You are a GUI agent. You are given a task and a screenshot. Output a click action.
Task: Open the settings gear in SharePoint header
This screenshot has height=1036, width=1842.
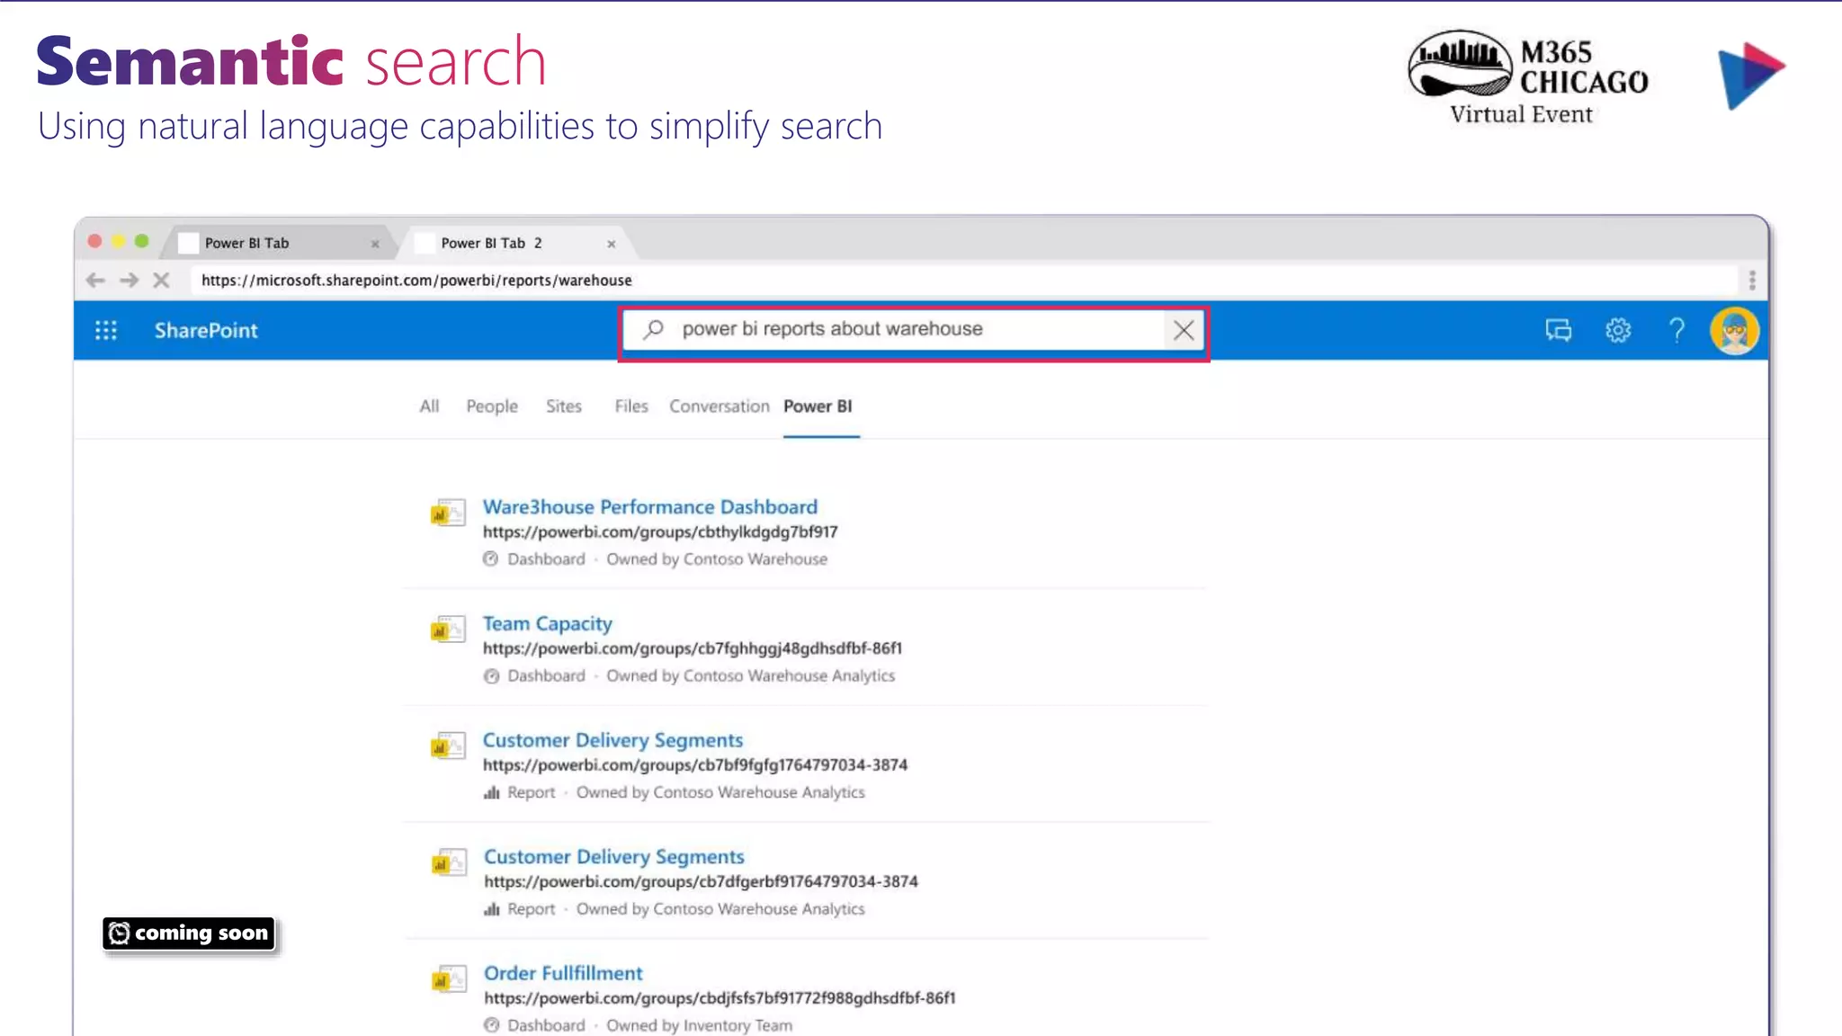tap(1618, 330)
